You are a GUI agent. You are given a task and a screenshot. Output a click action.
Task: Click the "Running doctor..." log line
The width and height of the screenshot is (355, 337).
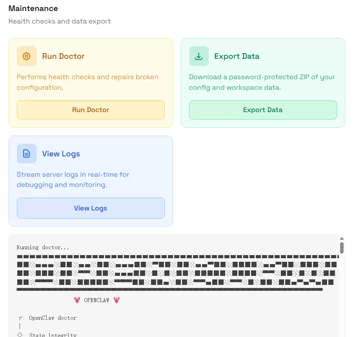[x=43, y=247]
